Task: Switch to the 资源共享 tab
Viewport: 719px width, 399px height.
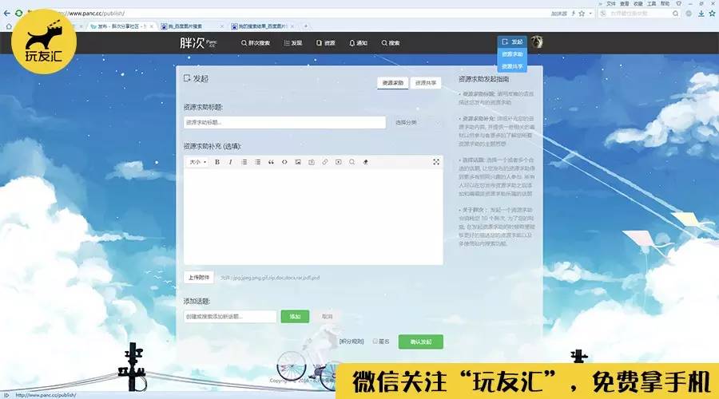Action: 426,83
